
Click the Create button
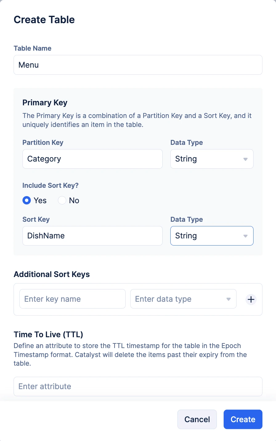tap(243, 419)
